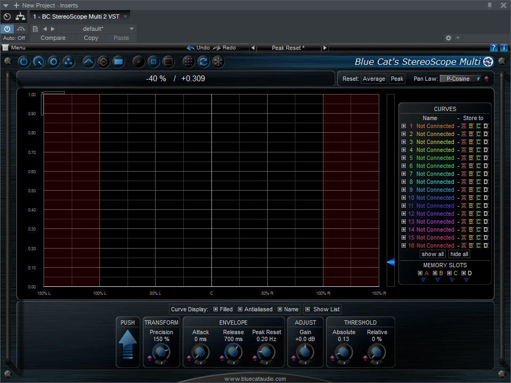Click the Redo arrow icon
The height and width of the screenshot is (383, 511).
coord(217,48)
